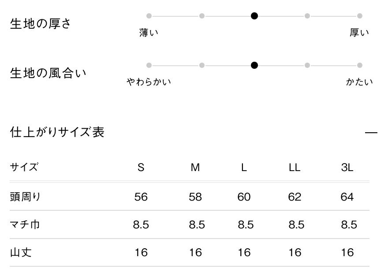Click the やわらかい label

tap(149, 82)
